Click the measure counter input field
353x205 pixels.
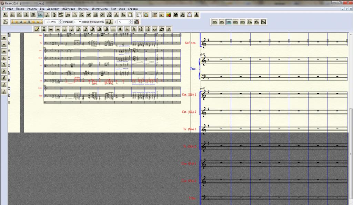pos(51,22)
